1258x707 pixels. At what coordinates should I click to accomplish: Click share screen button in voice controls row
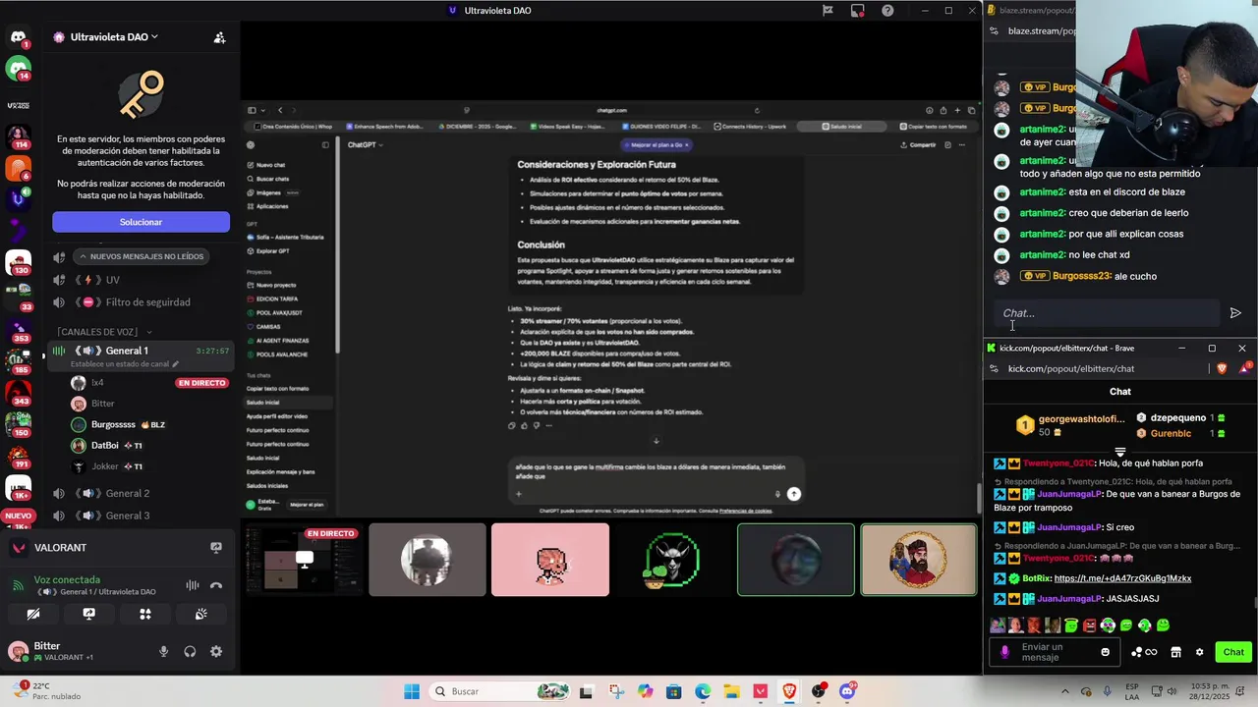[x=89, y=614]
